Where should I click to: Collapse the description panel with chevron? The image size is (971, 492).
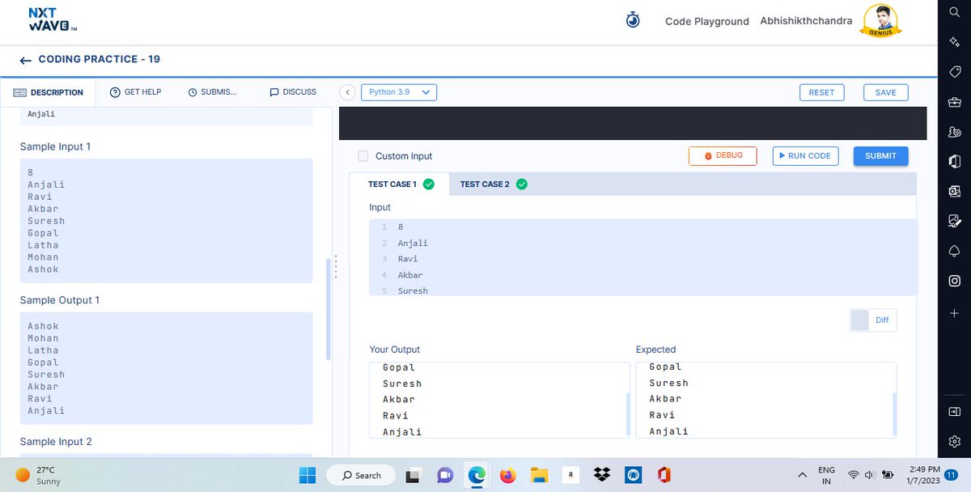346,92
